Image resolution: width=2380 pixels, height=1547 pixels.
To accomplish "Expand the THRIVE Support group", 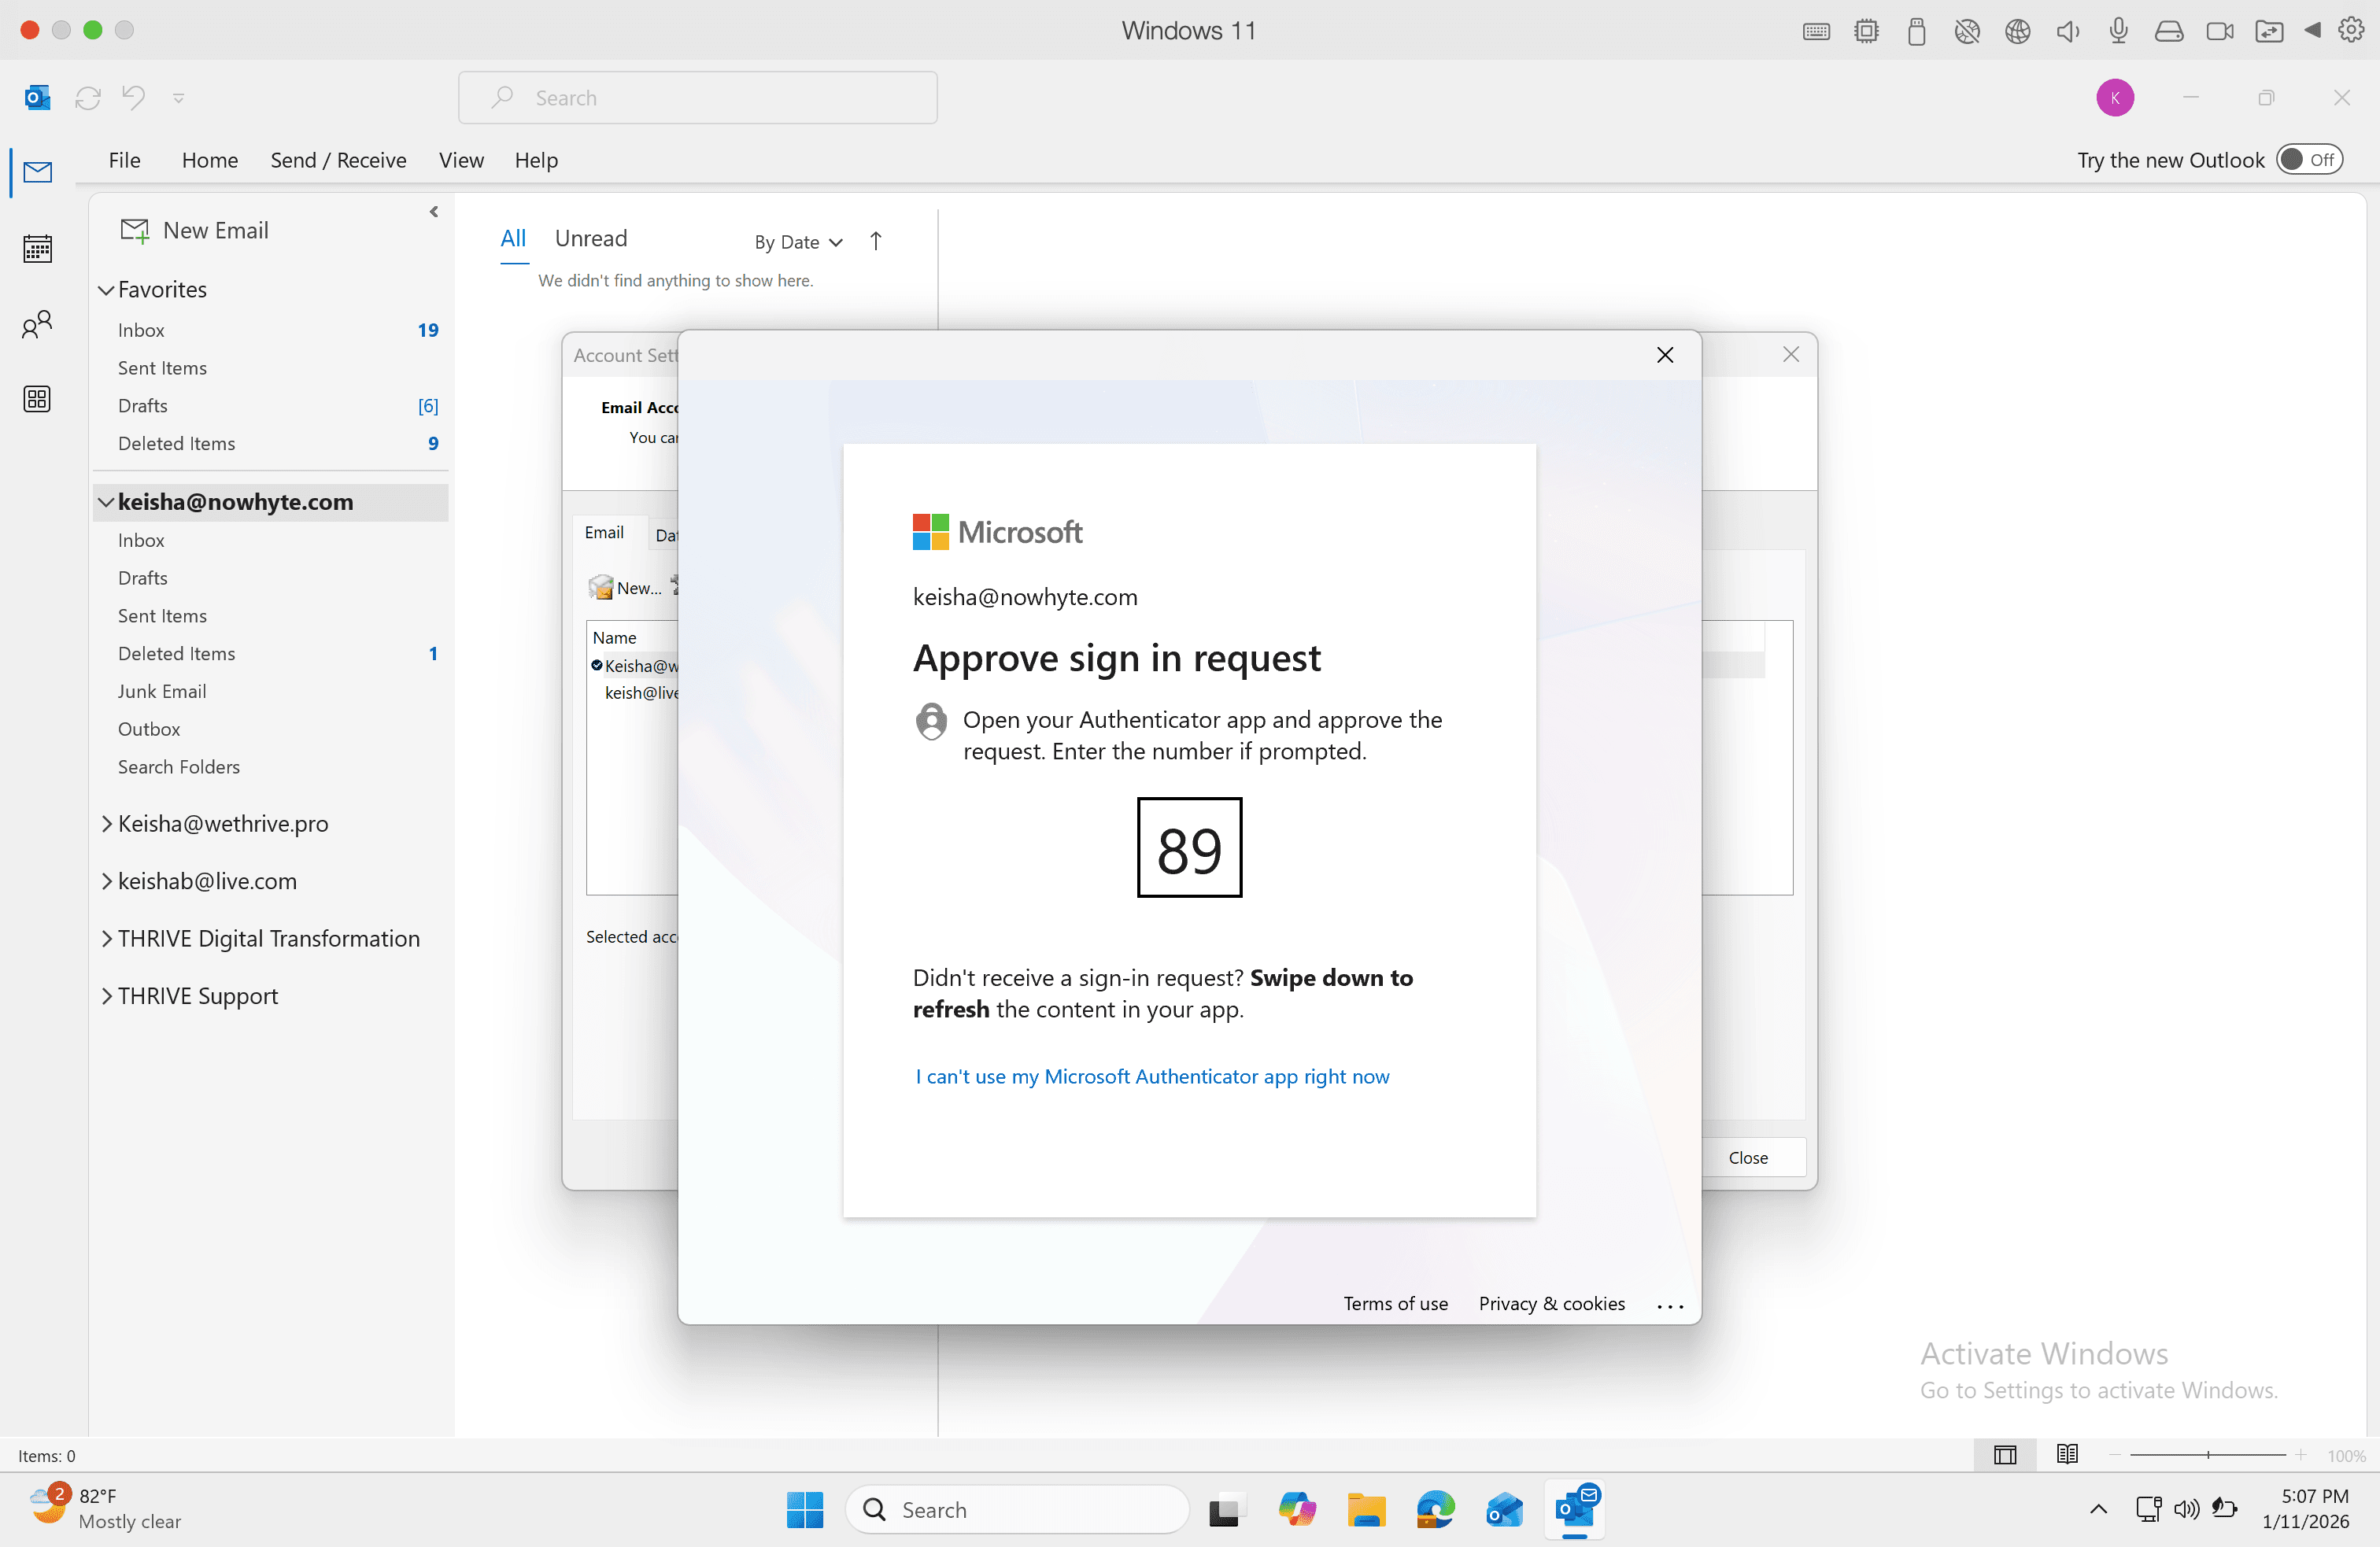I will pyautogui.click(x=106, y=996).
